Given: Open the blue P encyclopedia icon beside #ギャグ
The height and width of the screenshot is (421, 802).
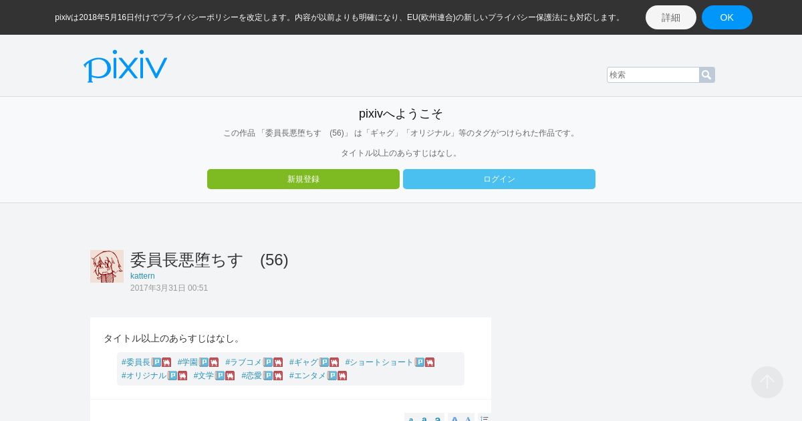Looking at the screenshot, I should [x=324, y=362].
